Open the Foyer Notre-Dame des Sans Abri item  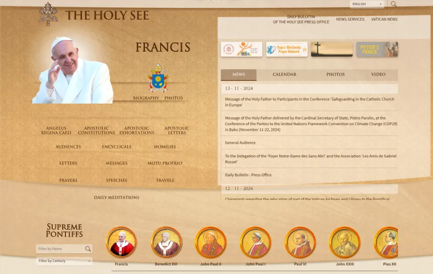(x=311, y=159)
